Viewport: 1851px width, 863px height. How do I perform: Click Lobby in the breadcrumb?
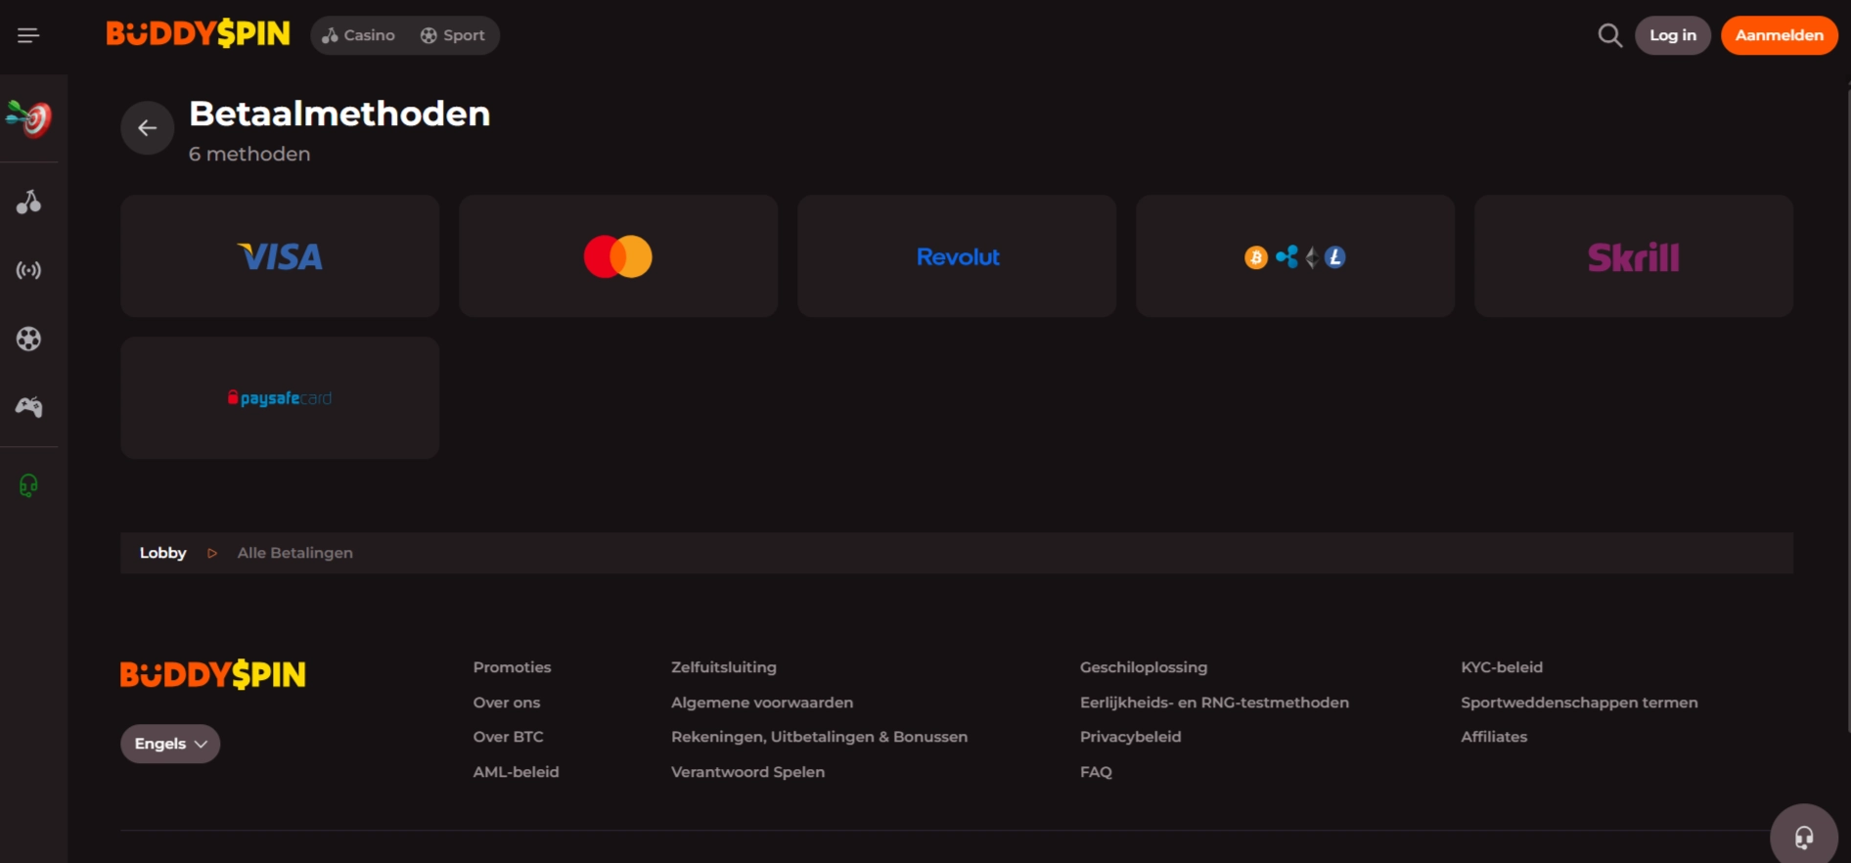(x=162, y=553)
